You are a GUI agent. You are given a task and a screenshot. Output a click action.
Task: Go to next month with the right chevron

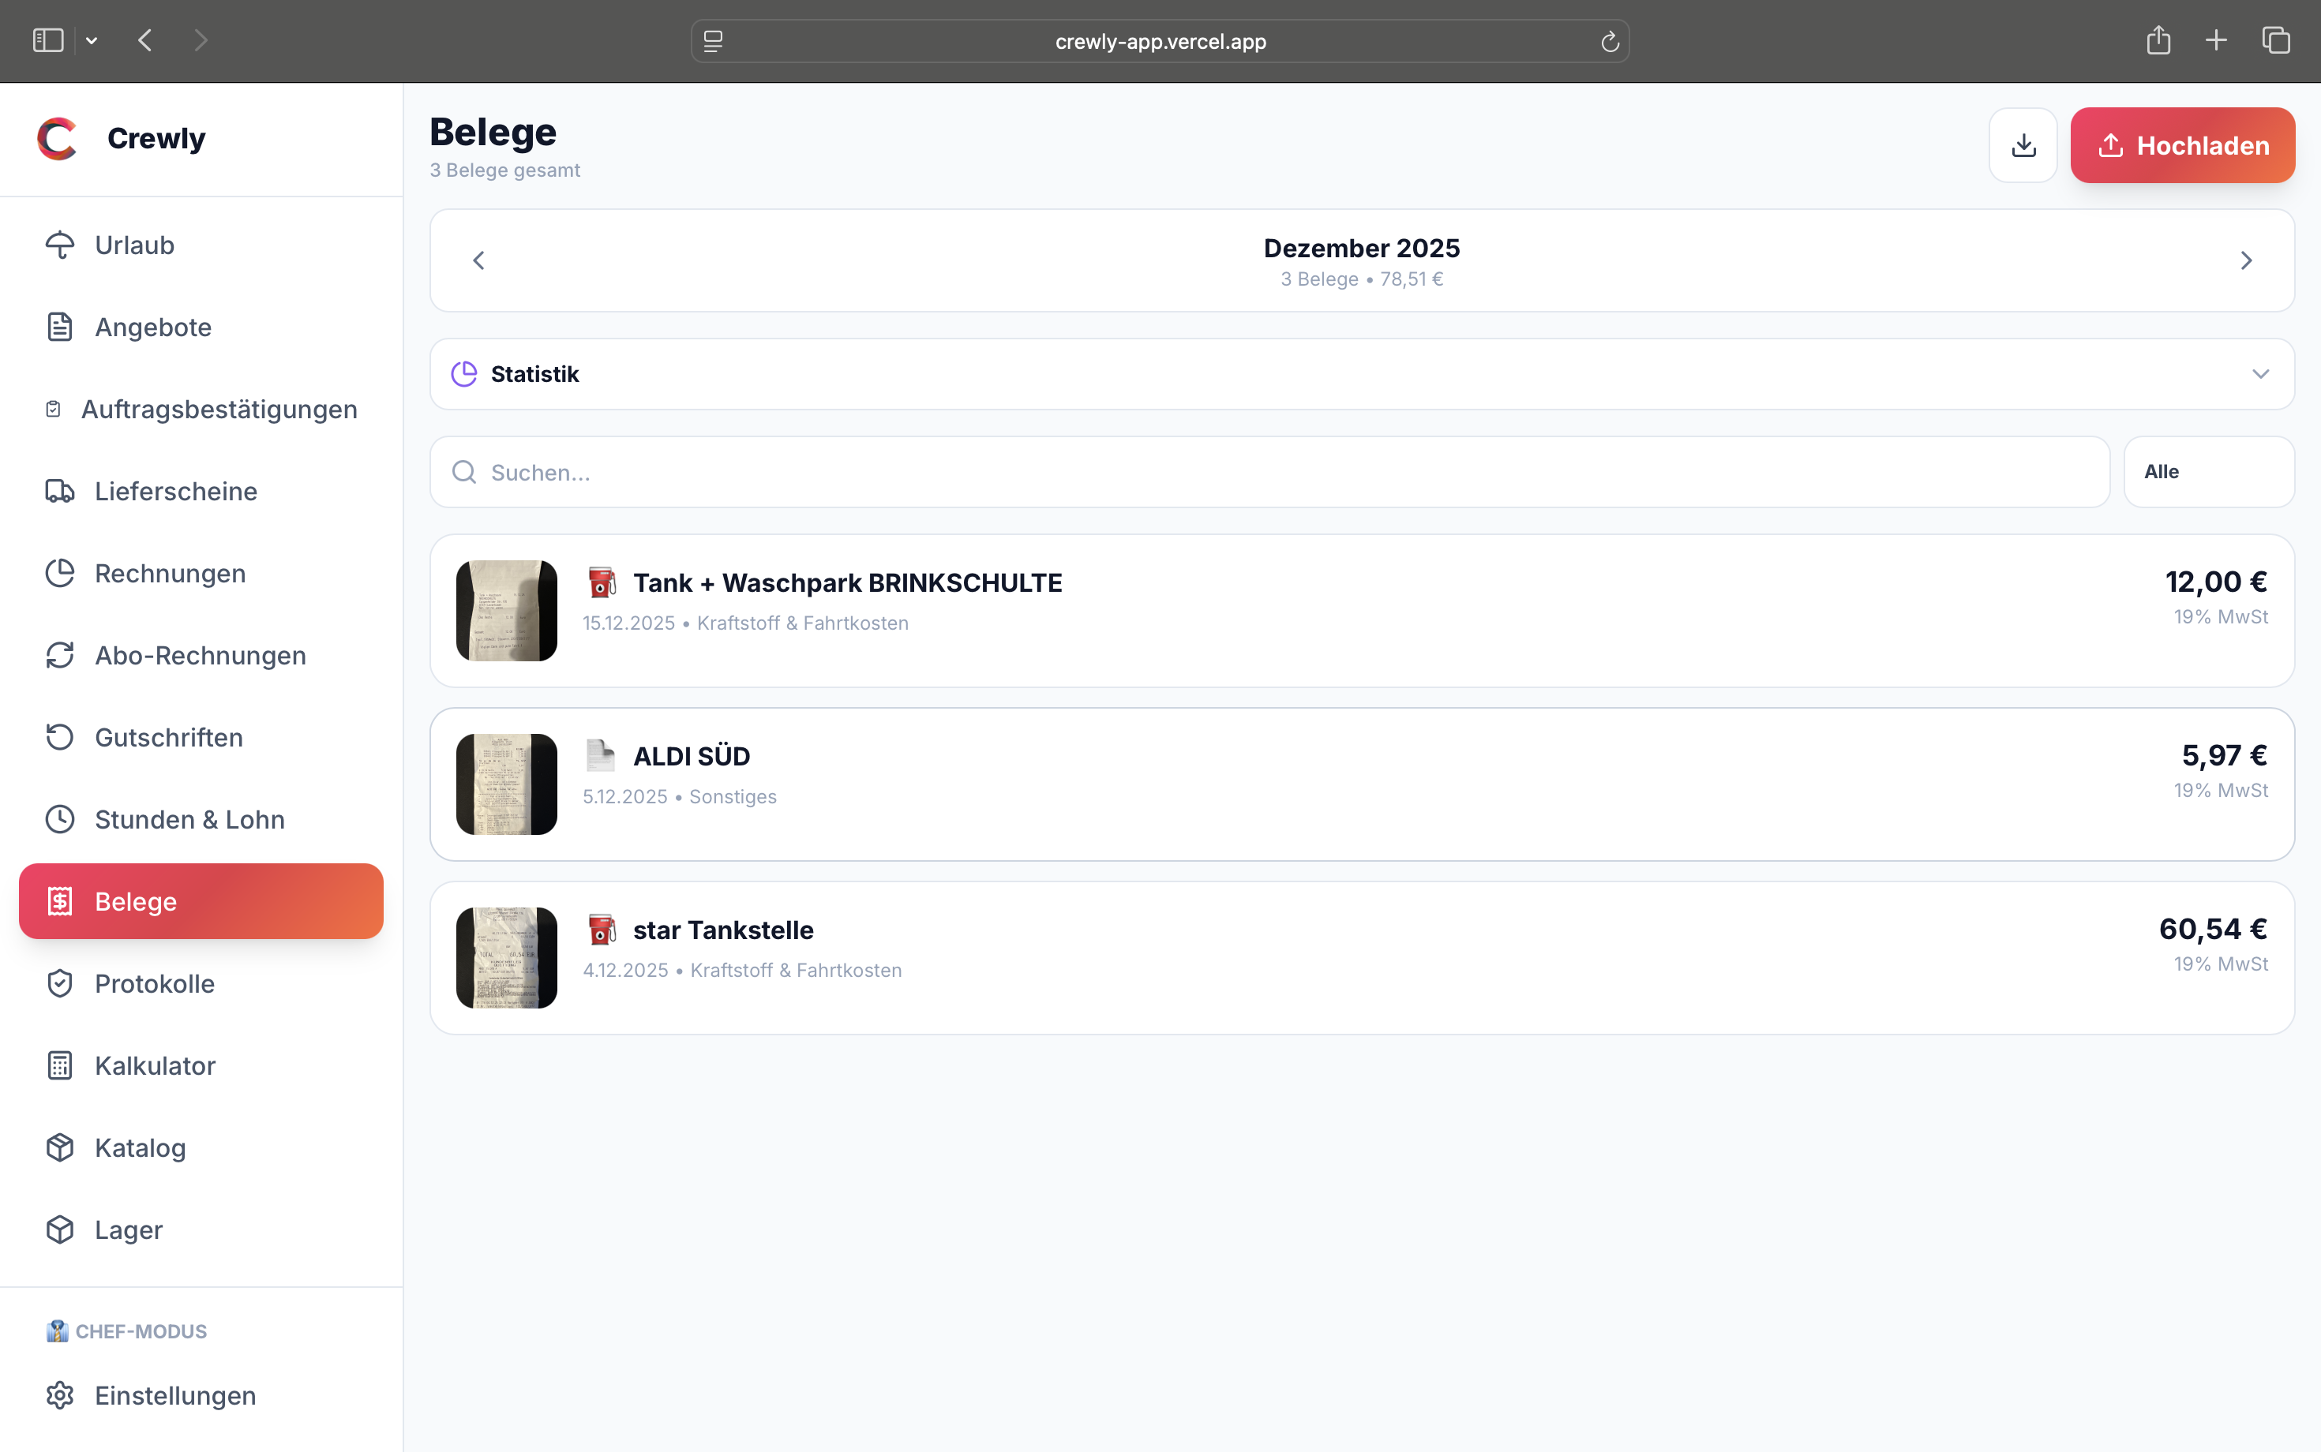[x=2246, y=260]
